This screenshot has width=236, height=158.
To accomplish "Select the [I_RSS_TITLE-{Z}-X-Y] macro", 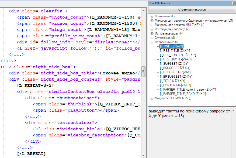I will [x=175, y=51].
